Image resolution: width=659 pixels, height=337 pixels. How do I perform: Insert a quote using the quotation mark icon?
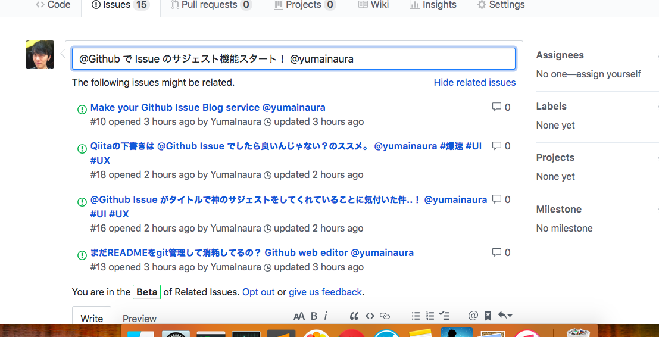tap(354, 316)
